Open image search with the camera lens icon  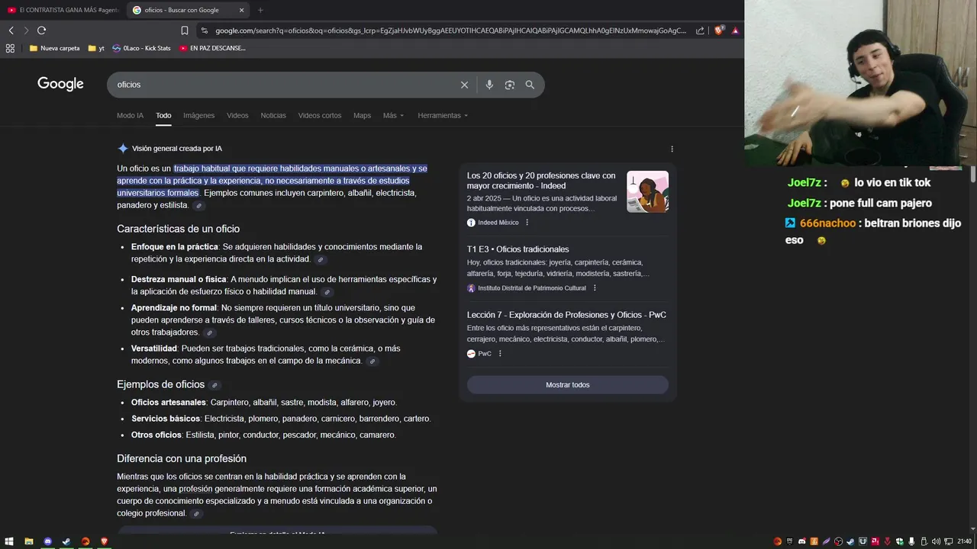click(510, 85)
